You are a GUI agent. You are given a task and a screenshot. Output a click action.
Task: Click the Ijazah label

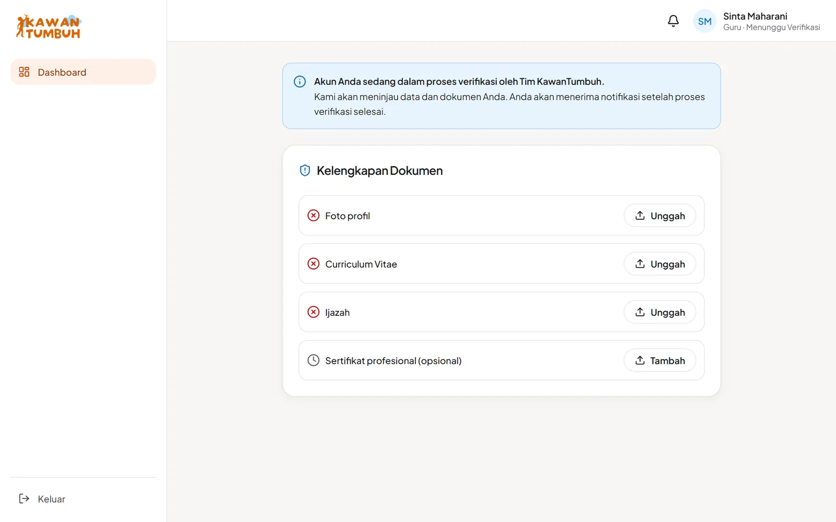(338, 313)
